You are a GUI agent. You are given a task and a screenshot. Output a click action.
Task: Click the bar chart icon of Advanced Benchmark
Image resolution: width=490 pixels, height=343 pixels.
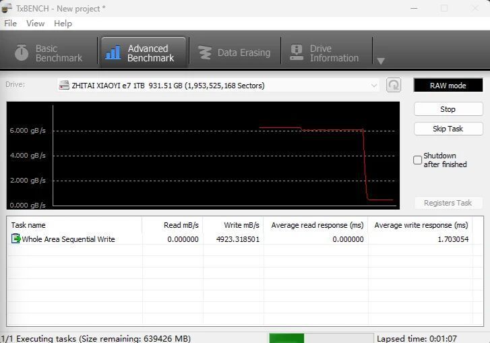pos(113,53)
